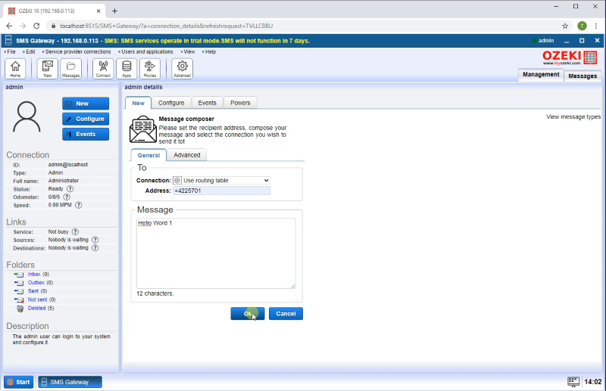Click the Address input field
This screenshot has height=391, width=606.
pos(221,191)
